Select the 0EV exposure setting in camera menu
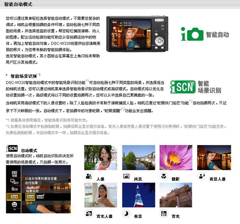The height and width of the screenshot is (224, 240). click(x=14, y=189)
